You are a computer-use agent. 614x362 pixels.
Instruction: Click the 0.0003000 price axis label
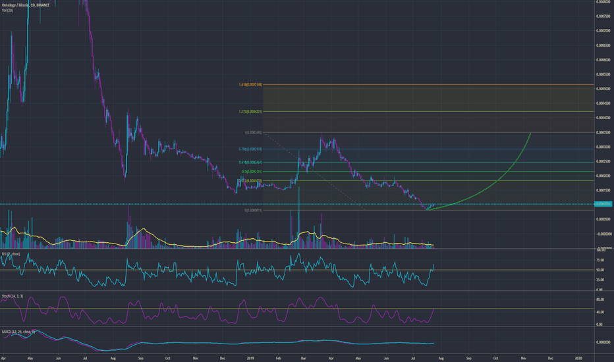pos(603,147)
